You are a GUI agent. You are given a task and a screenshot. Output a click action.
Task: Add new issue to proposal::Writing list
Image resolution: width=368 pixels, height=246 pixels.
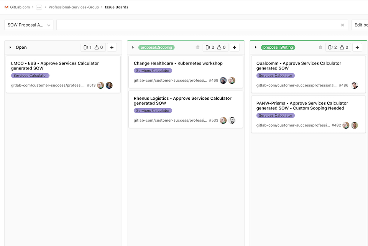(357, 47)
